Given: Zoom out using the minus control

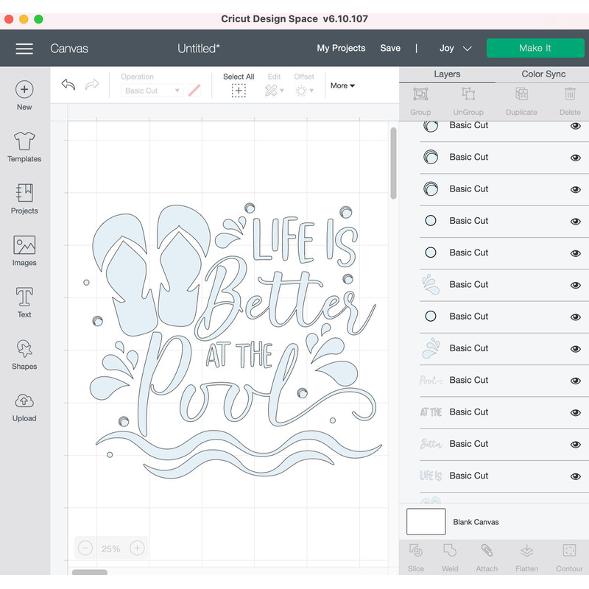Looking at the screenshot, I should pyautogui.click(x=85, y=548).
